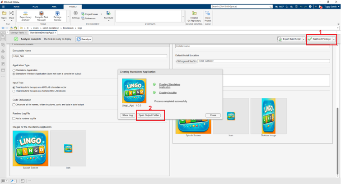
Task: Expand the Tools gallery dropdown
Action: coord(68,16)
